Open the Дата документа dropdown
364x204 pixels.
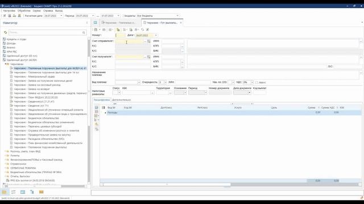point(250,93)
